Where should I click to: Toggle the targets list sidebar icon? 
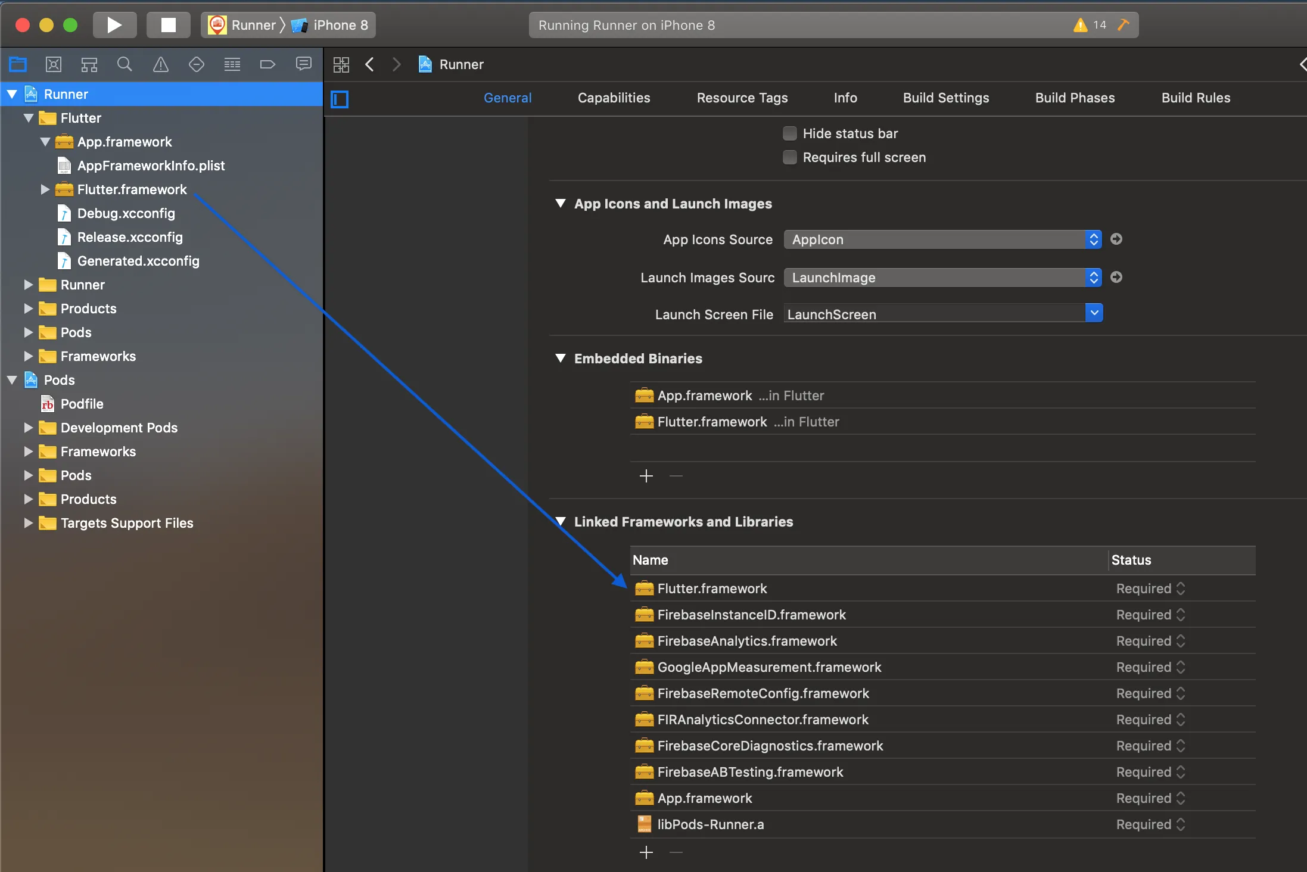click(340, 99)
